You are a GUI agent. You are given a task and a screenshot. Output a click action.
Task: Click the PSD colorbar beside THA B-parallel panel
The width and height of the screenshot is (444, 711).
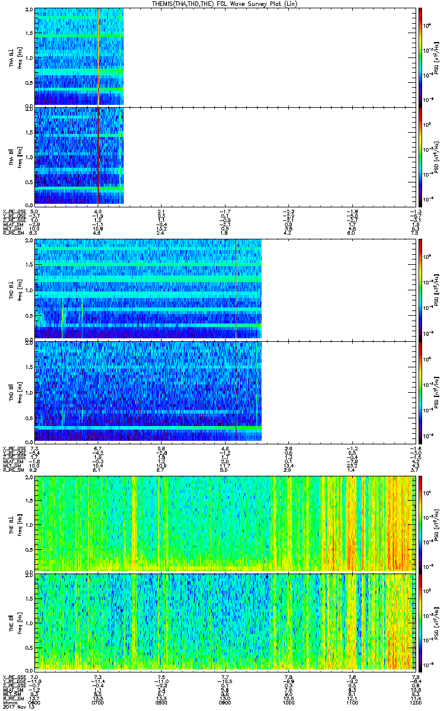pyautogui.click(x=420, y=156)
